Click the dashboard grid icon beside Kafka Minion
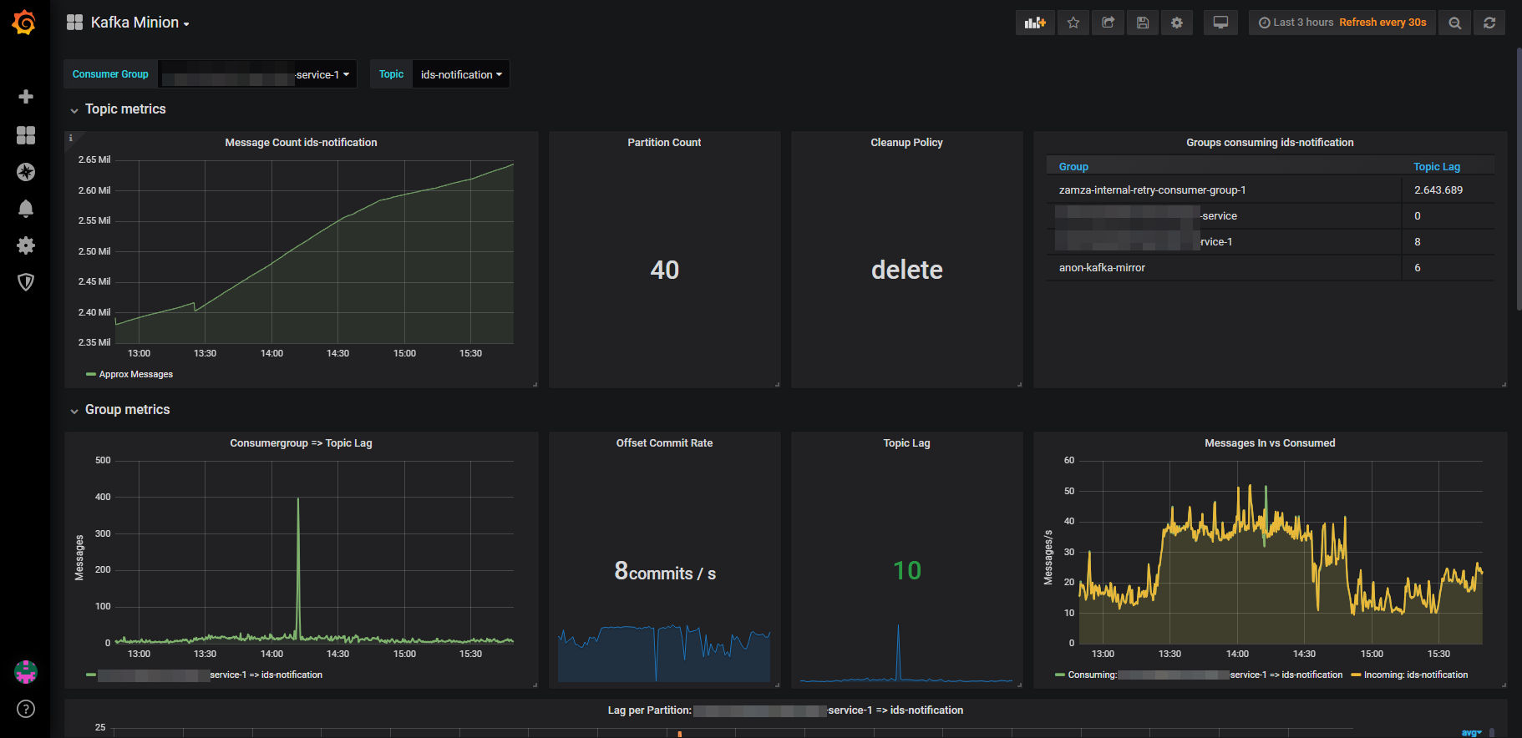This screenshot has width=1522, height=738. pyautogui.click(x=74, y=23)
